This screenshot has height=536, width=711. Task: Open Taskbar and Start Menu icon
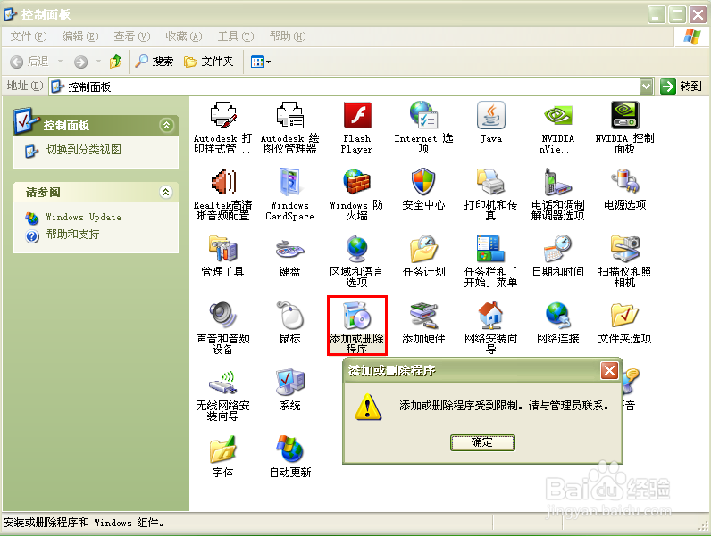[490, 261]
